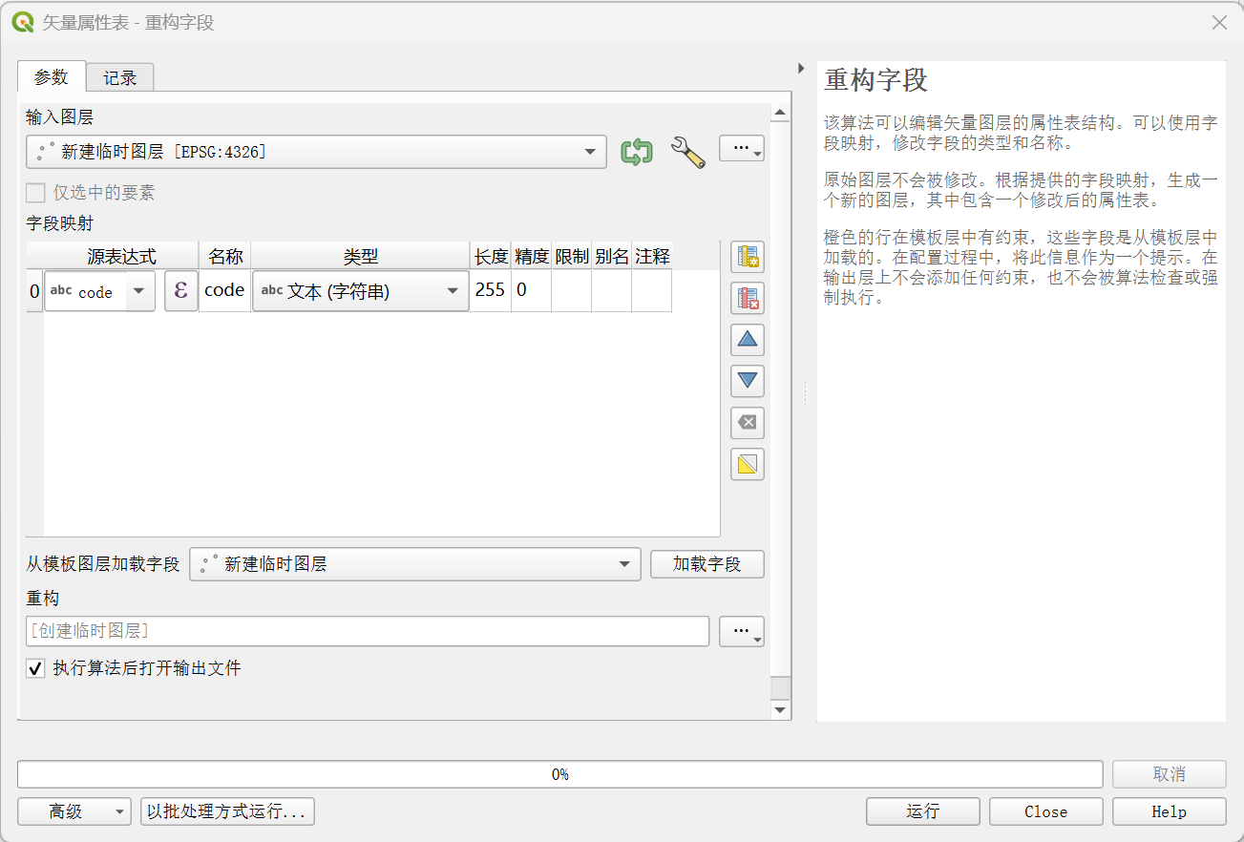Click the iterate-over-layer green arrows icon
Screen dimensions: 1244x842
tap(636, 152)
